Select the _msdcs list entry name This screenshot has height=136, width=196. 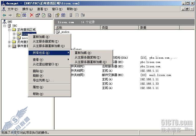[x=65, y=32]
